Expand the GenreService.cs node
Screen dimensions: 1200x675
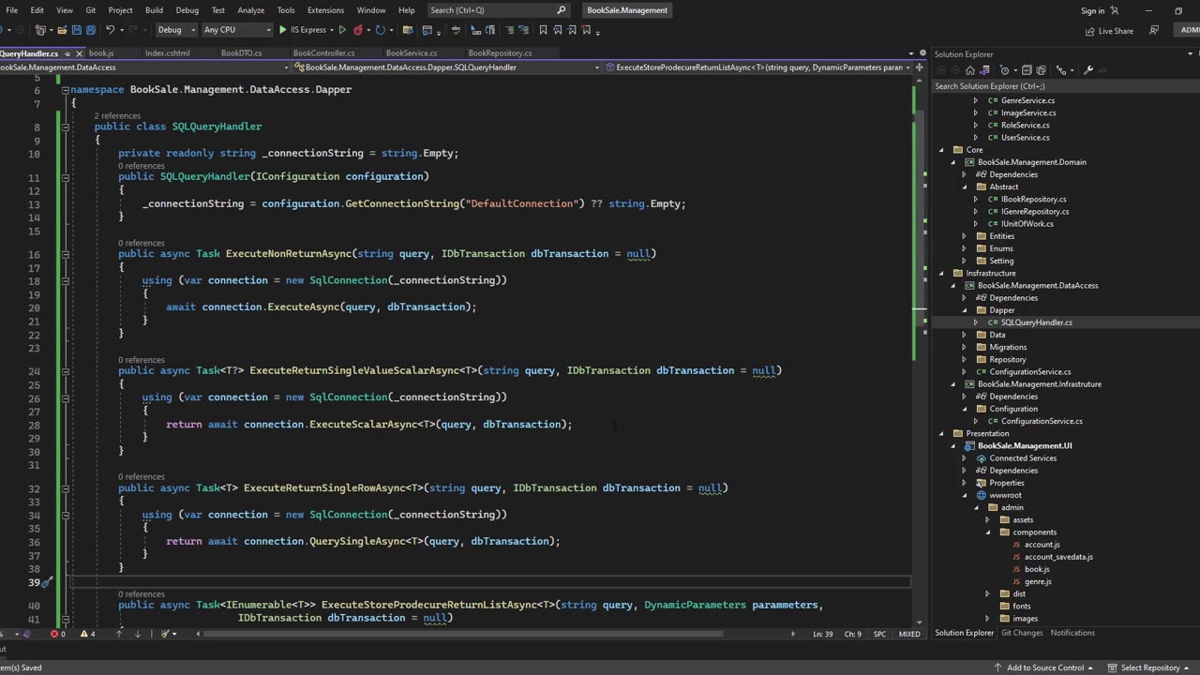975,100
